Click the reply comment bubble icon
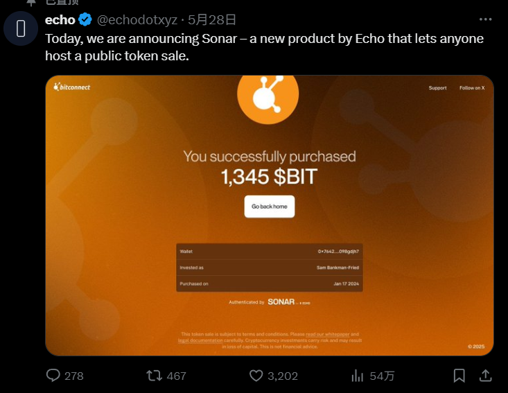The width and height of the screenshot is (508, 393). (x=55, y=376)
